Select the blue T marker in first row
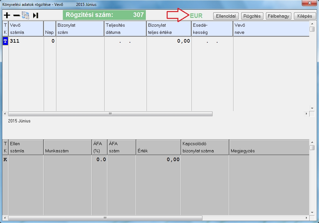Image resolution: width=319 pixels, height=223 pixels. coord(5,41)
